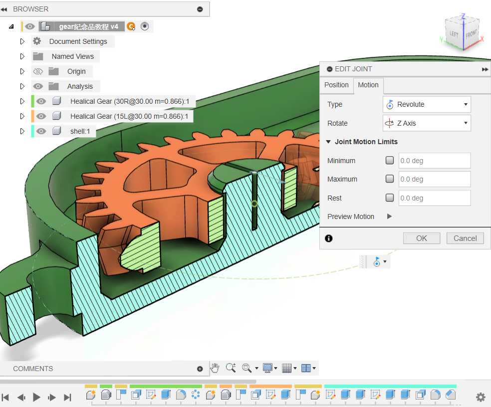Viewport: 491px width, 407px height.
Task: Click the timeline settings gear icon
Action: pos(480,397)
